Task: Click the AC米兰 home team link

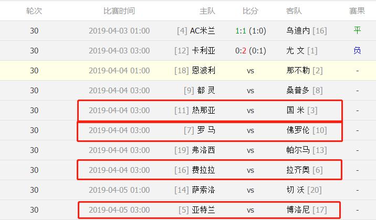Action: [x=203, y=30]
